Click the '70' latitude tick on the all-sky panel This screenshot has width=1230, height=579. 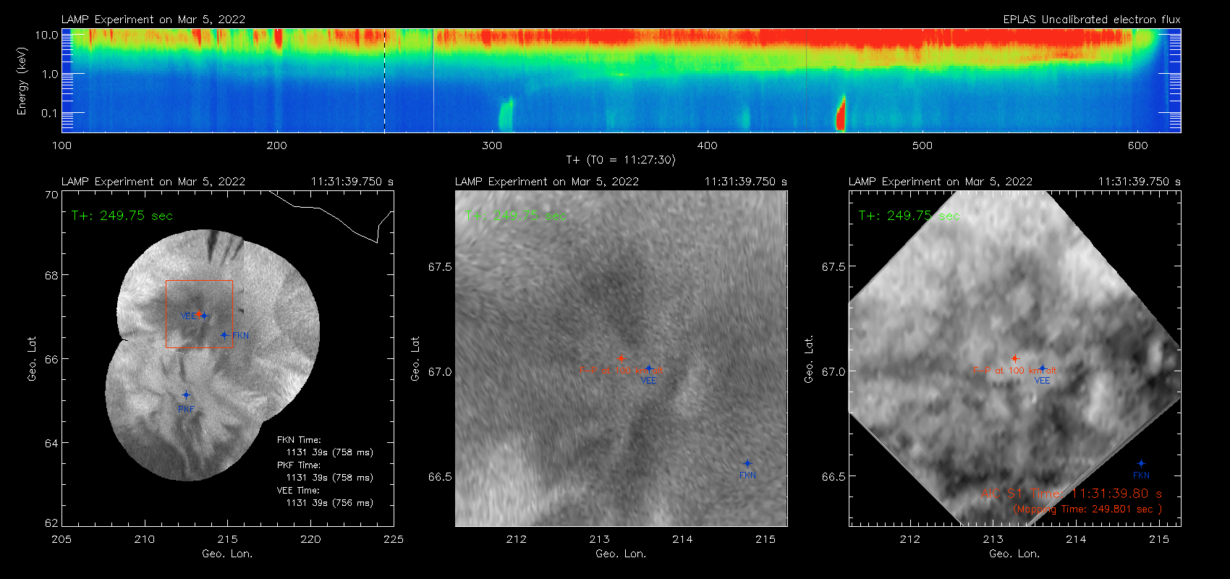tap(51, 195)
